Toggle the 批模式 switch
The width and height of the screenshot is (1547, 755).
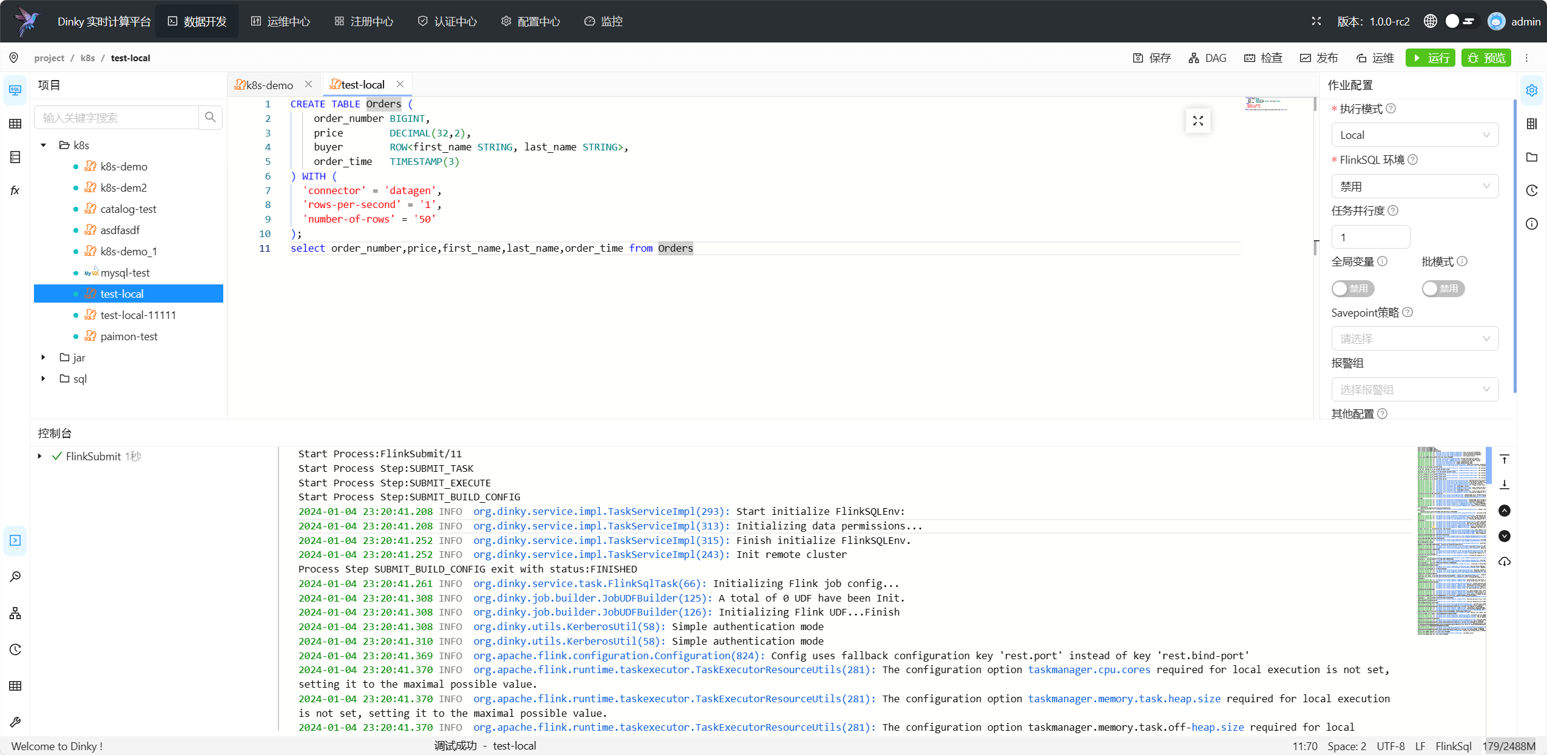1443,289
